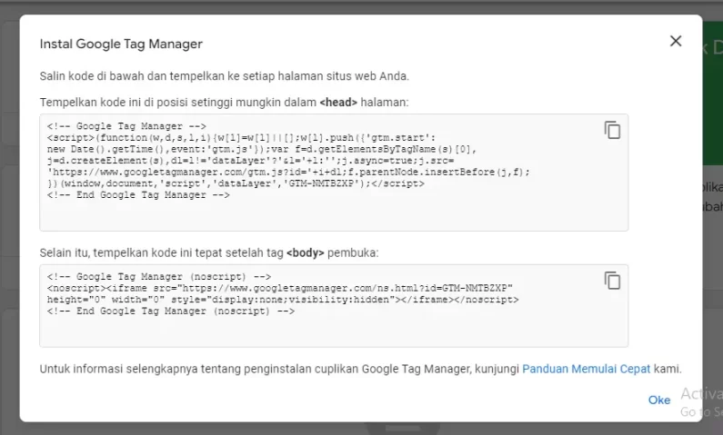Close the Instal Google Tag Manager dialog
Image resolution: width=723 pixels, height=435 pixels.
tap(676, 41)
